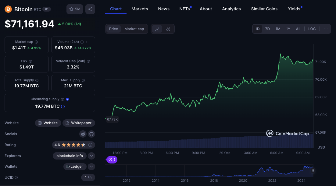336x186 pixels.
Task: Open the Ledger wallet link
Action: tap(75, 167)
